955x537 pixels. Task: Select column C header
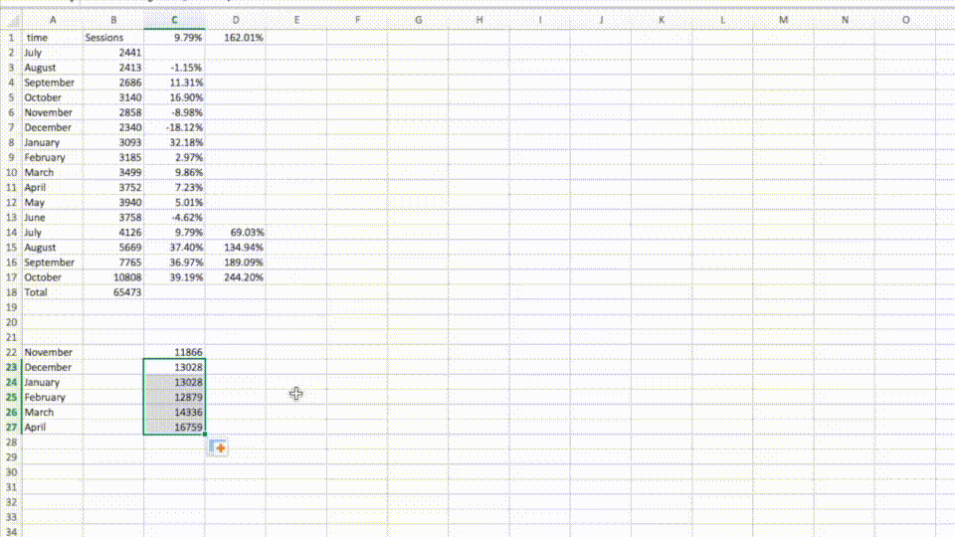(174, 20)
